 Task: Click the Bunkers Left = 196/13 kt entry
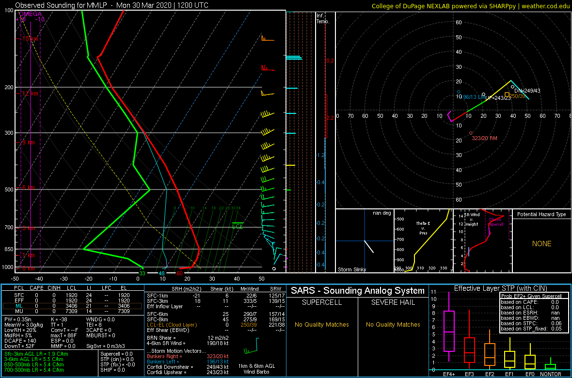click(x=188, y=361)
